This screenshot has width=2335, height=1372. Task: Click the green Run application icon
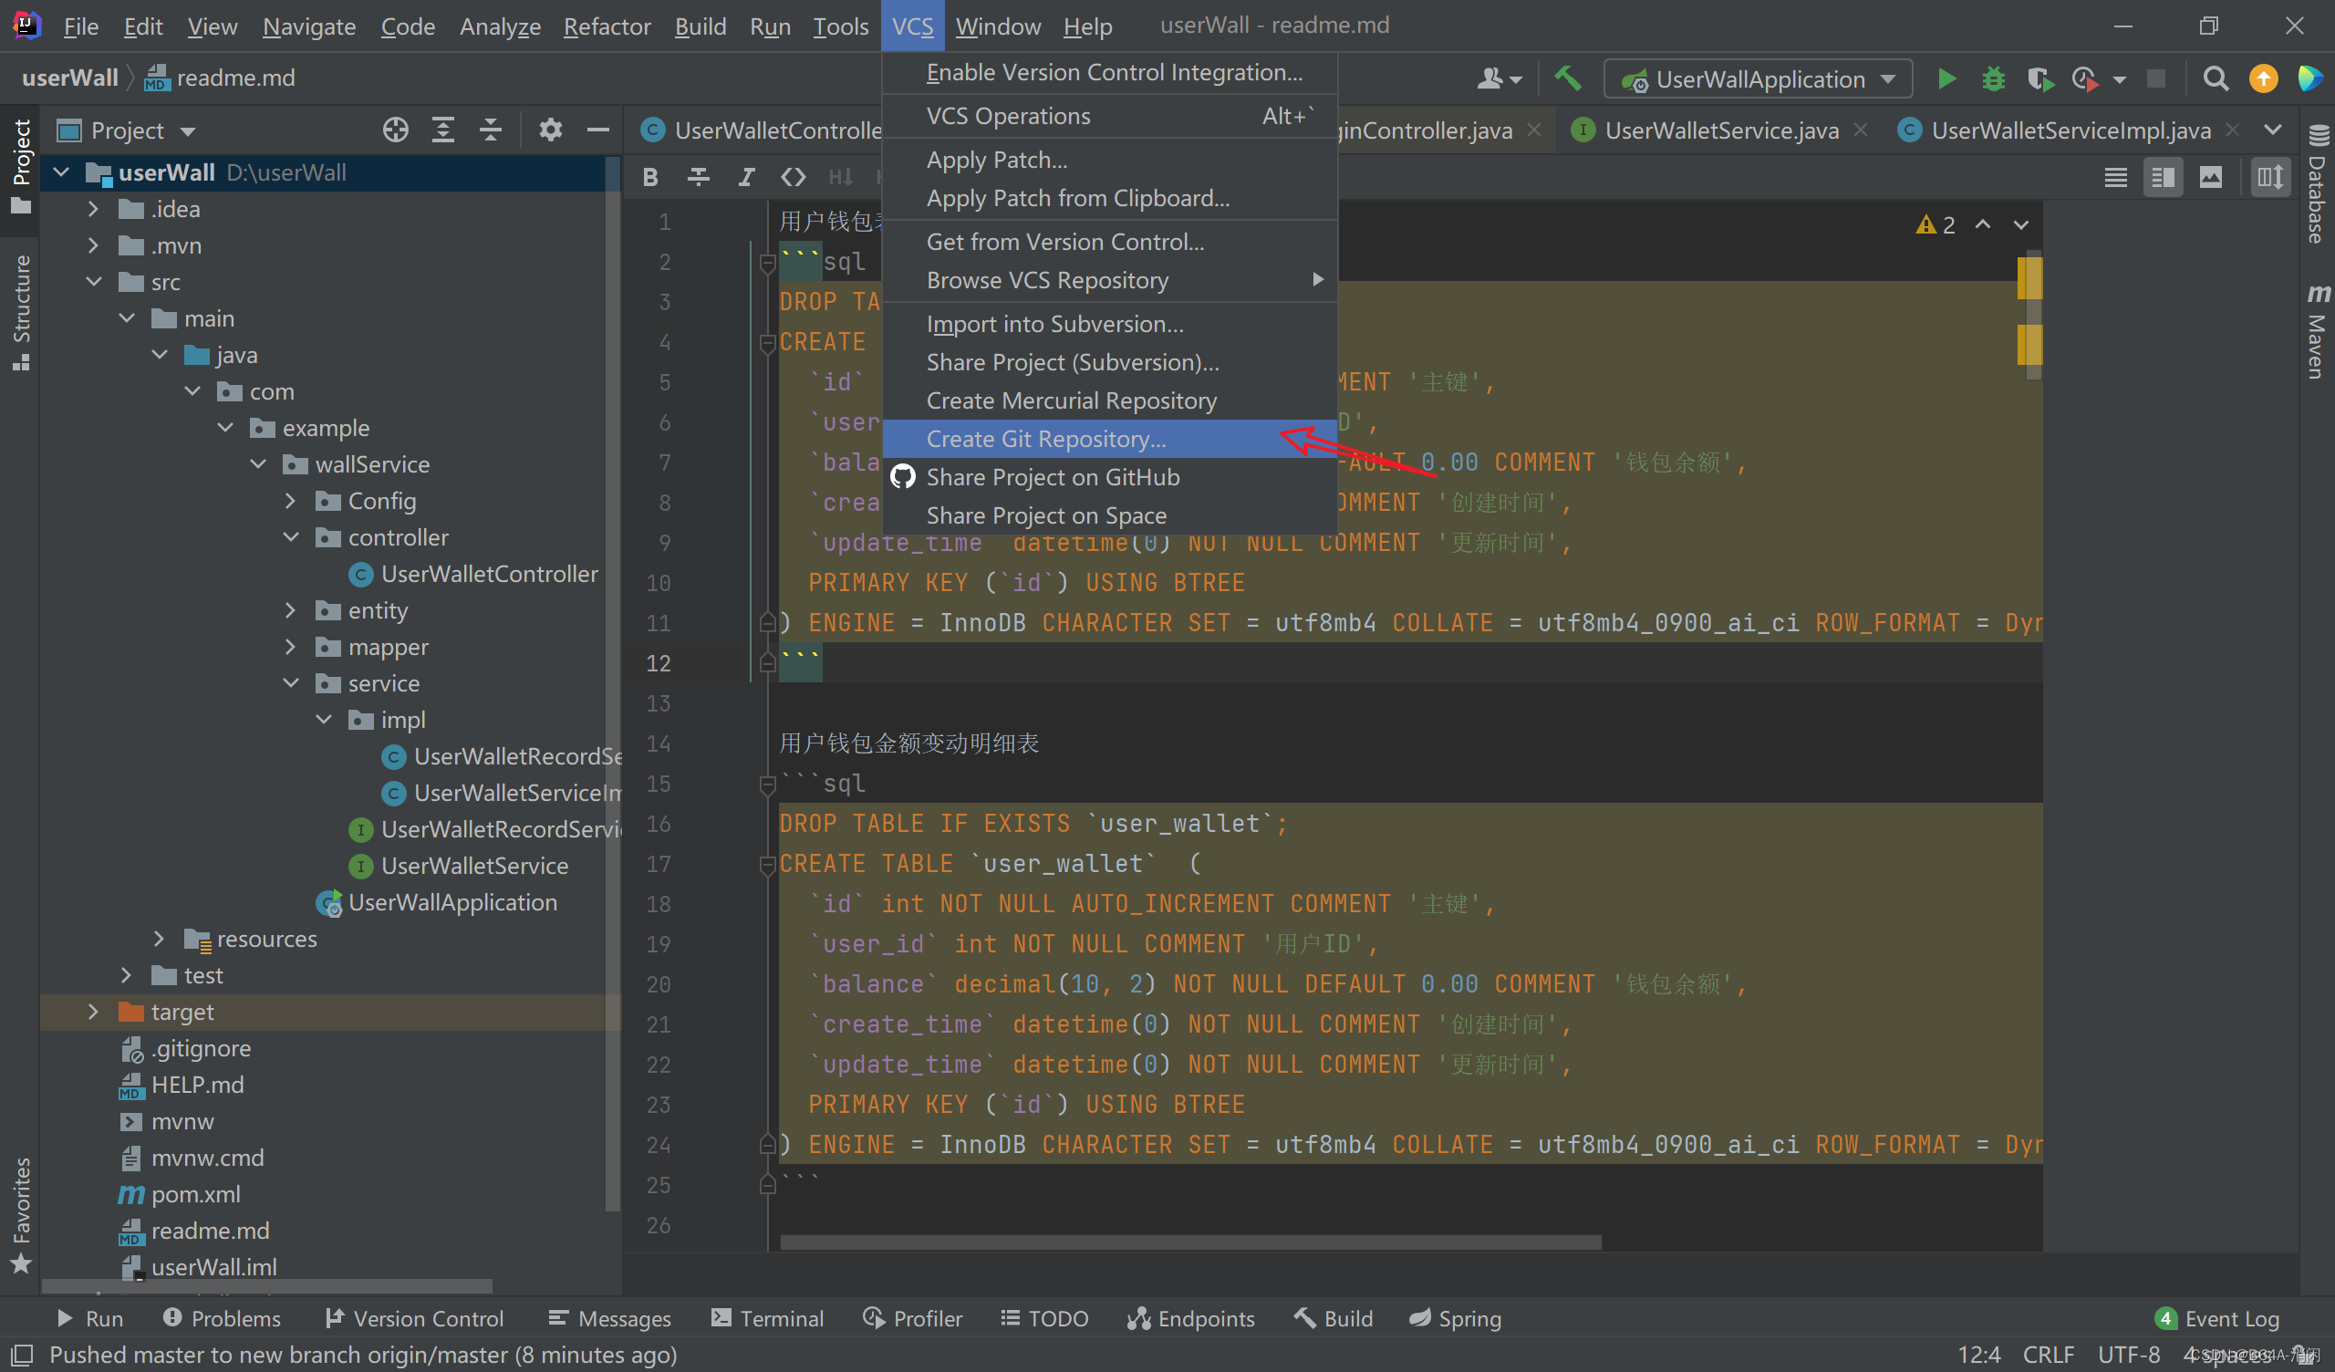[x=1946, y=79]
